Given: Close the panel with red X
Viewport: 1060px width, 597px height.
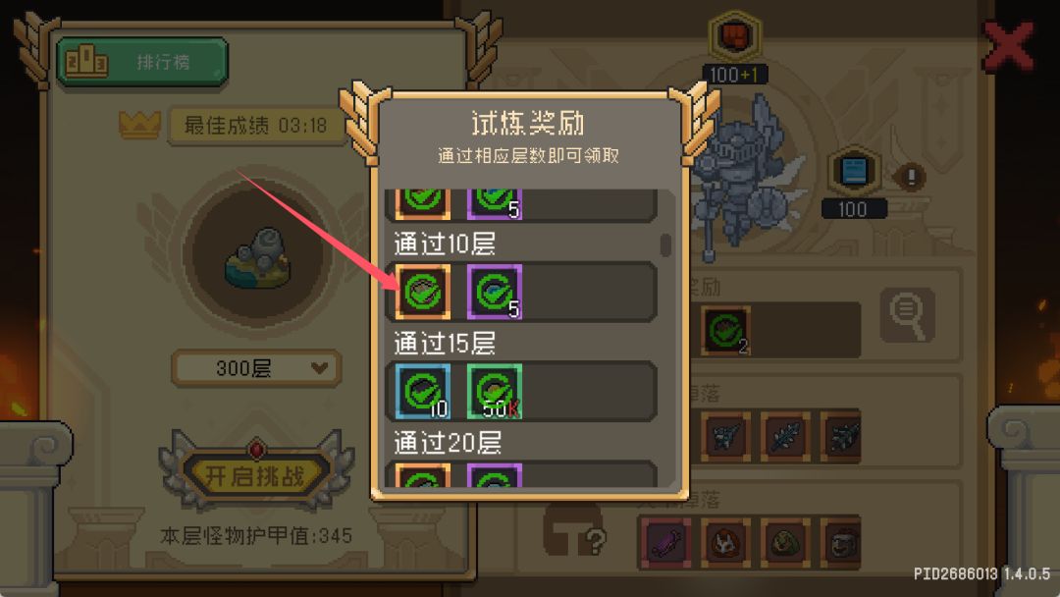Looking at the screenshot, I should tap(1009, 46).
